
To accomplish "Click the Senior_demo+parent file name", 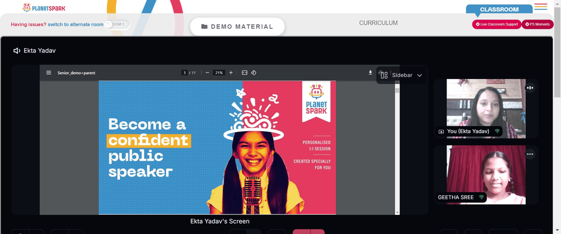I will point(76,72).
